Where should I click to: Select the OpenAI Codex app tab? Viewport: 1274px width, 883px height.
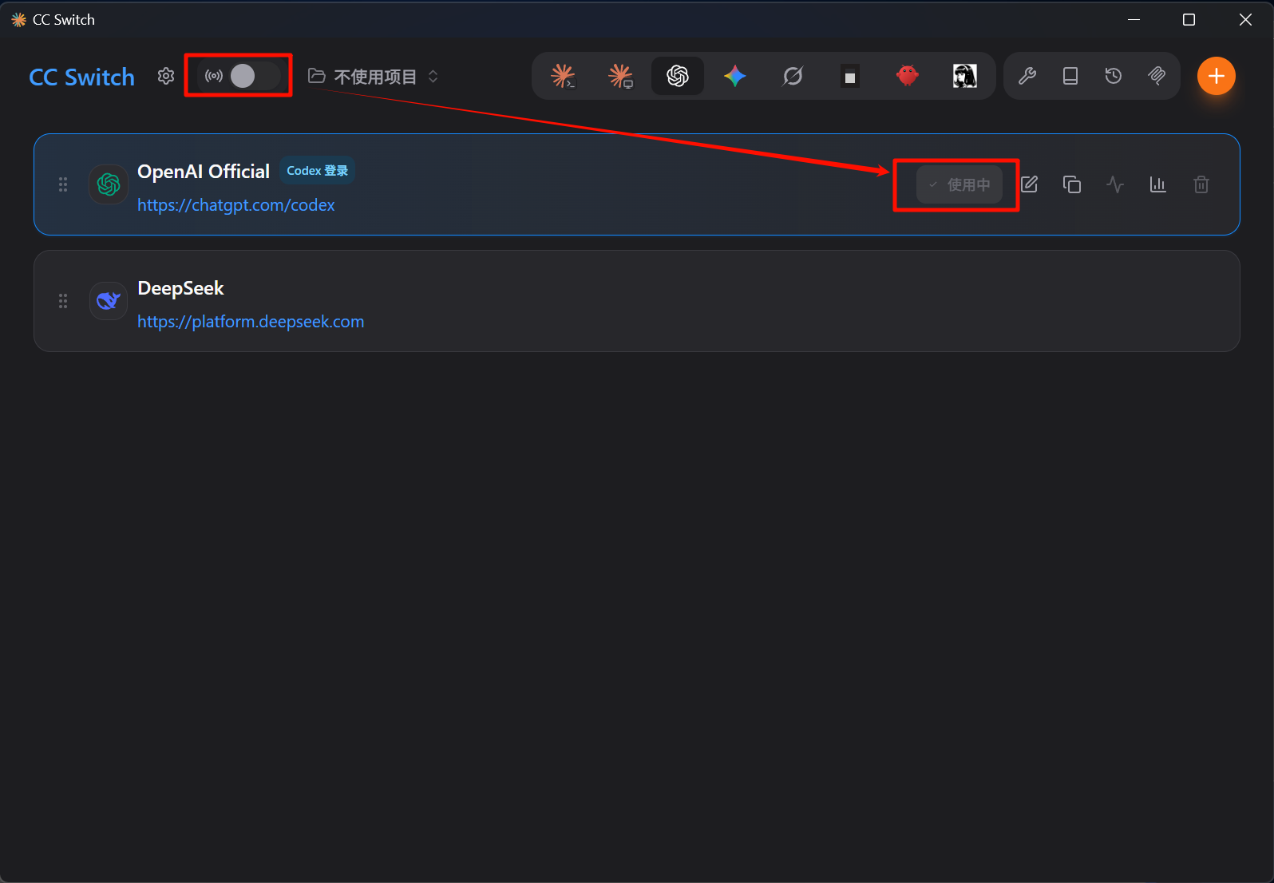pyautogui.click(x=678, y=76)
